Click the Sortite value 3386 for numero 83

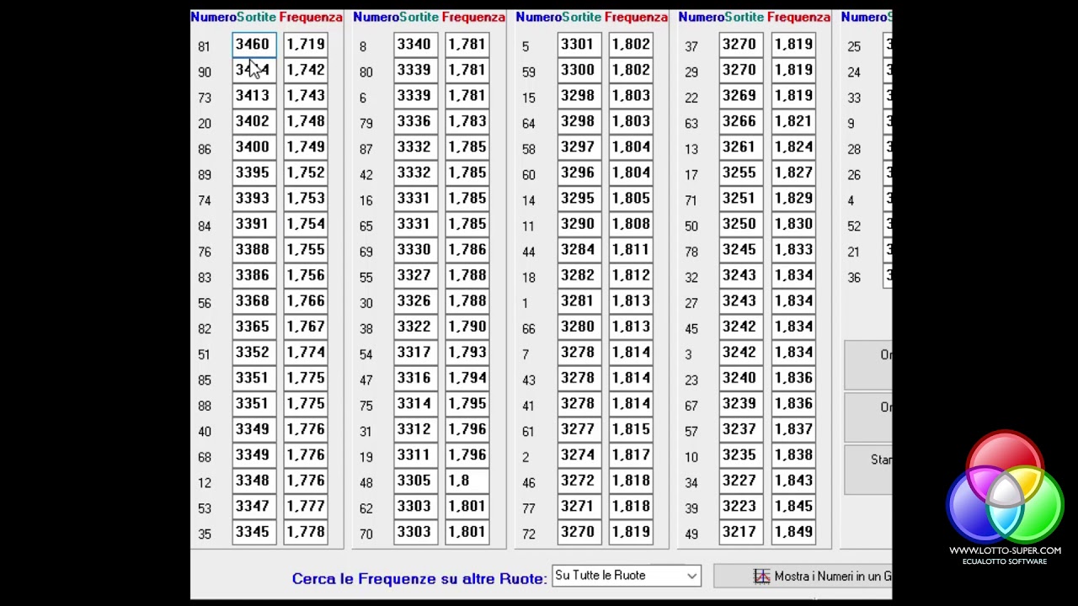pos(253,276)
